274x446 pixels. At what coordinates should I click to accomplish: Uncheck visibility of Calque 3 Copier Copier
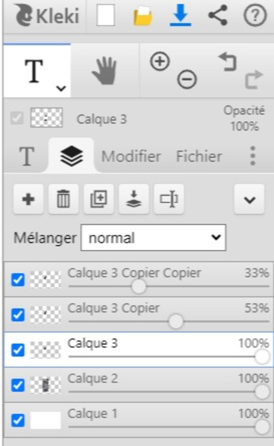click(18, 280)
